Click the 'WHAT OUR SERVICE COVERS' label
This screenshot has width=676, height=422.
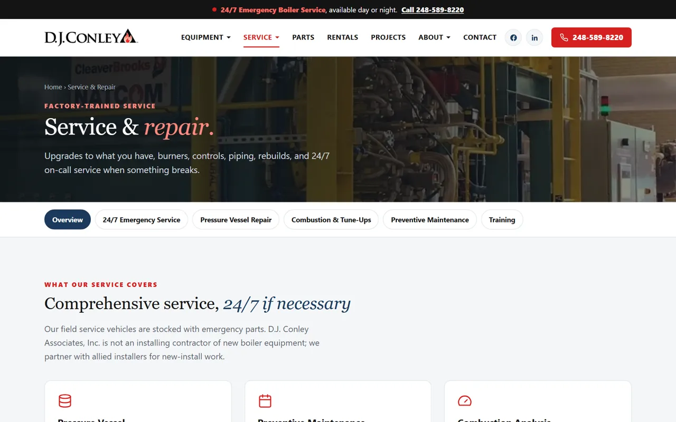[101, 285]
